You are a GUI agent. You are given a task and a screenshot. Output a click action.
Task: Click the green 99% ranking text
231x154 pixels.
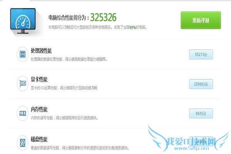coord(132,27)
